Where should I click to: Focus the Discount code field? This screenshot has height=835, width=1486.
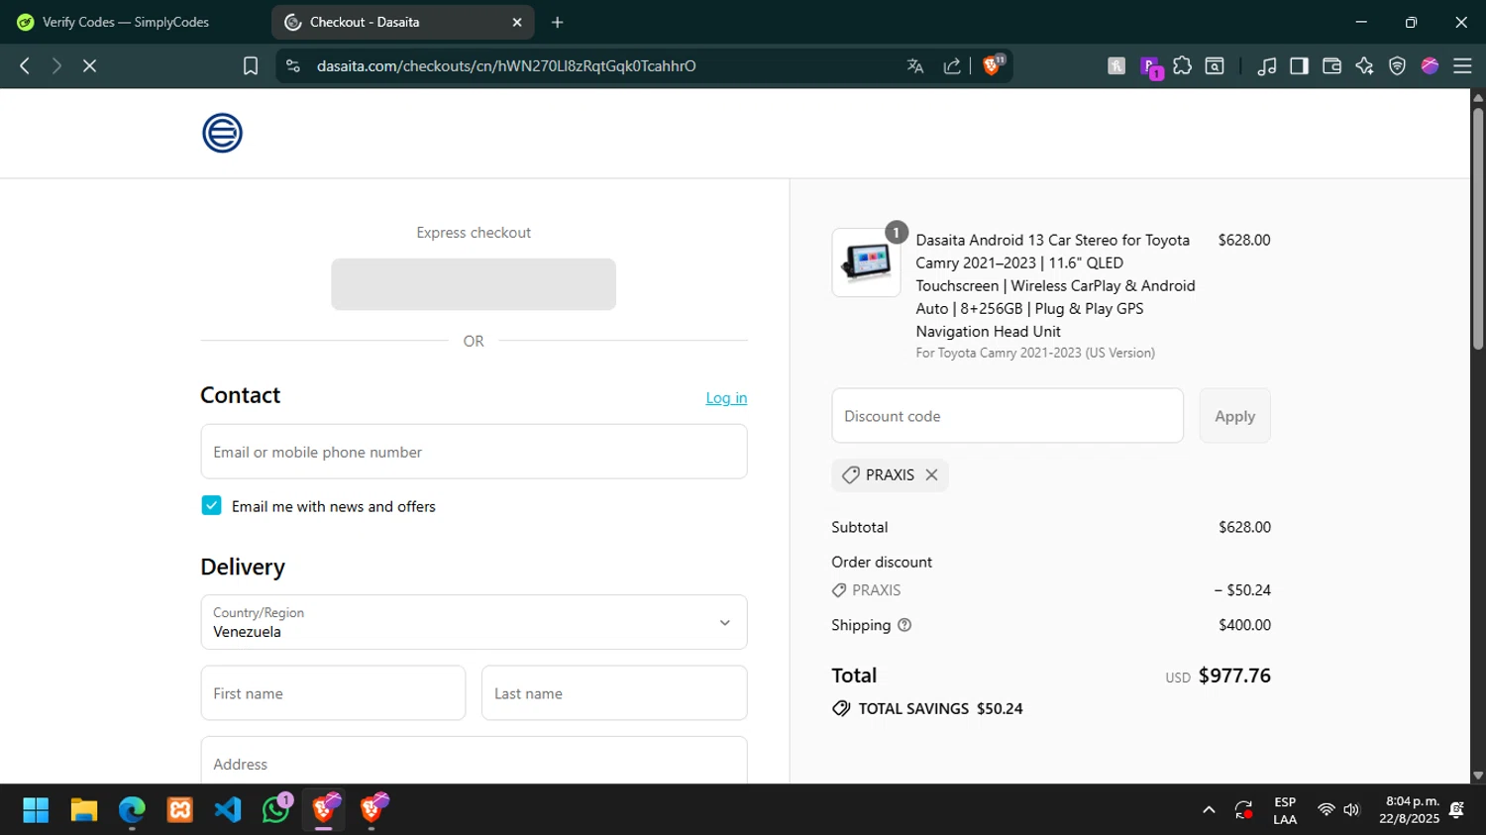pos(1008,416)
